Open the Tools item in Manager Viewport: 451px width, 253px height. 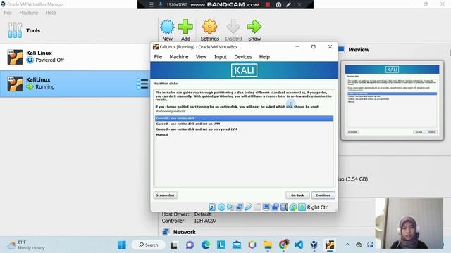(x=33, y=30)
